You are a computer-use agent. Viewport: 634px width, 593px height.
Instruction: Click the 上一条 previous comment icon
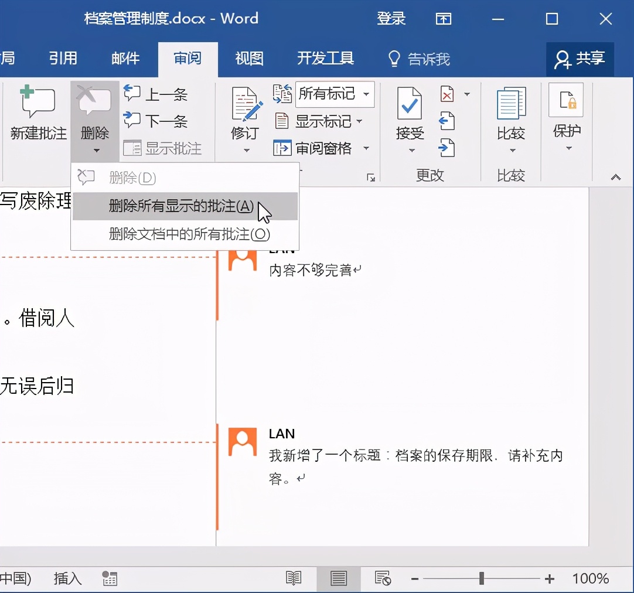[x=132, y=92]
